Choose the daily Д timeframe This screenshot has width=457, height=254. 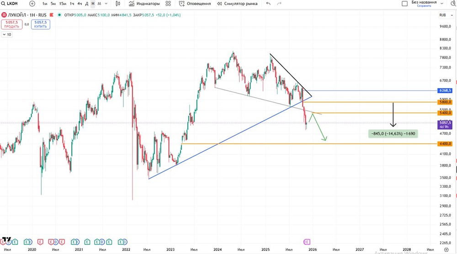(x=86, y=4)
